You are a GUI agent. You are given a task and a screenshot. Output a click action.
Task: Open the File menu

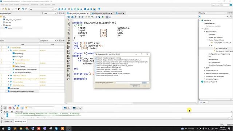pos(3,4)
